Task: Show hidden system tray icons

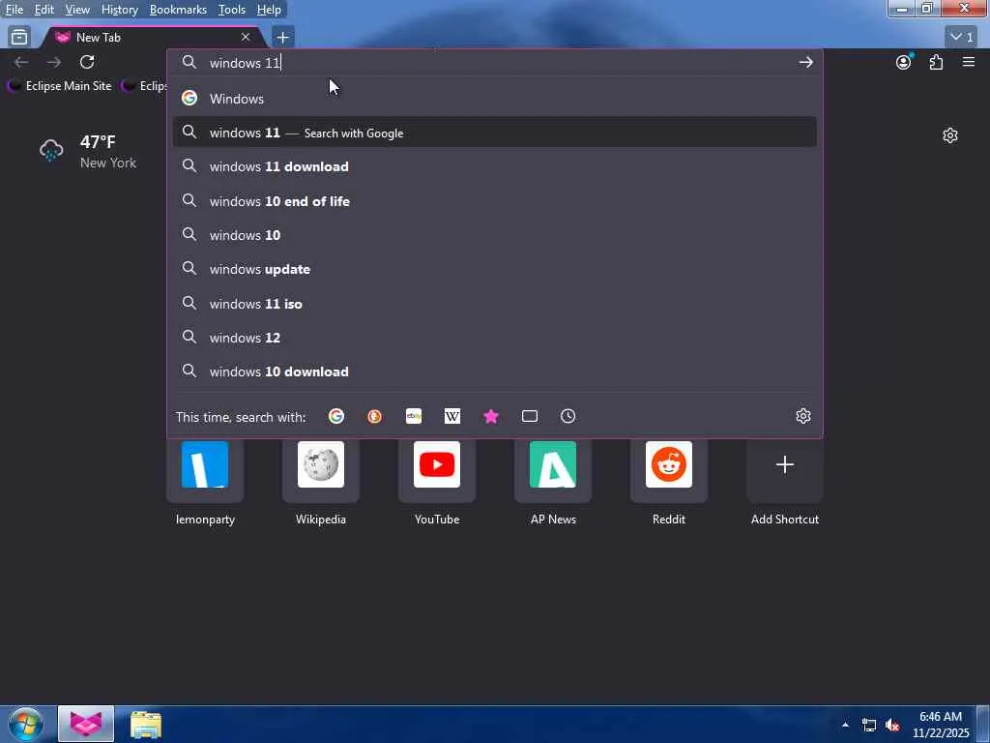Action: pos(845,725)
